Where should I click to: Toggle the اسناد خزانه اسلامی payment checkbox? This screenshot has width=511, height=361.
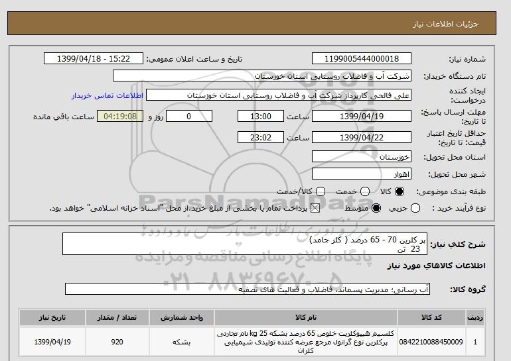click(315, 208)
